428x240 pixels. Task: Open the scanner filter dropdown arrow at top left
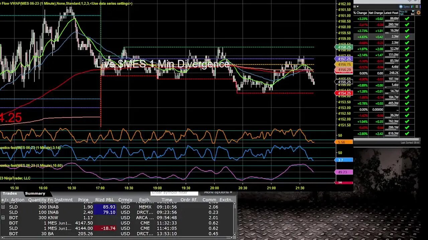pos(357,7)
